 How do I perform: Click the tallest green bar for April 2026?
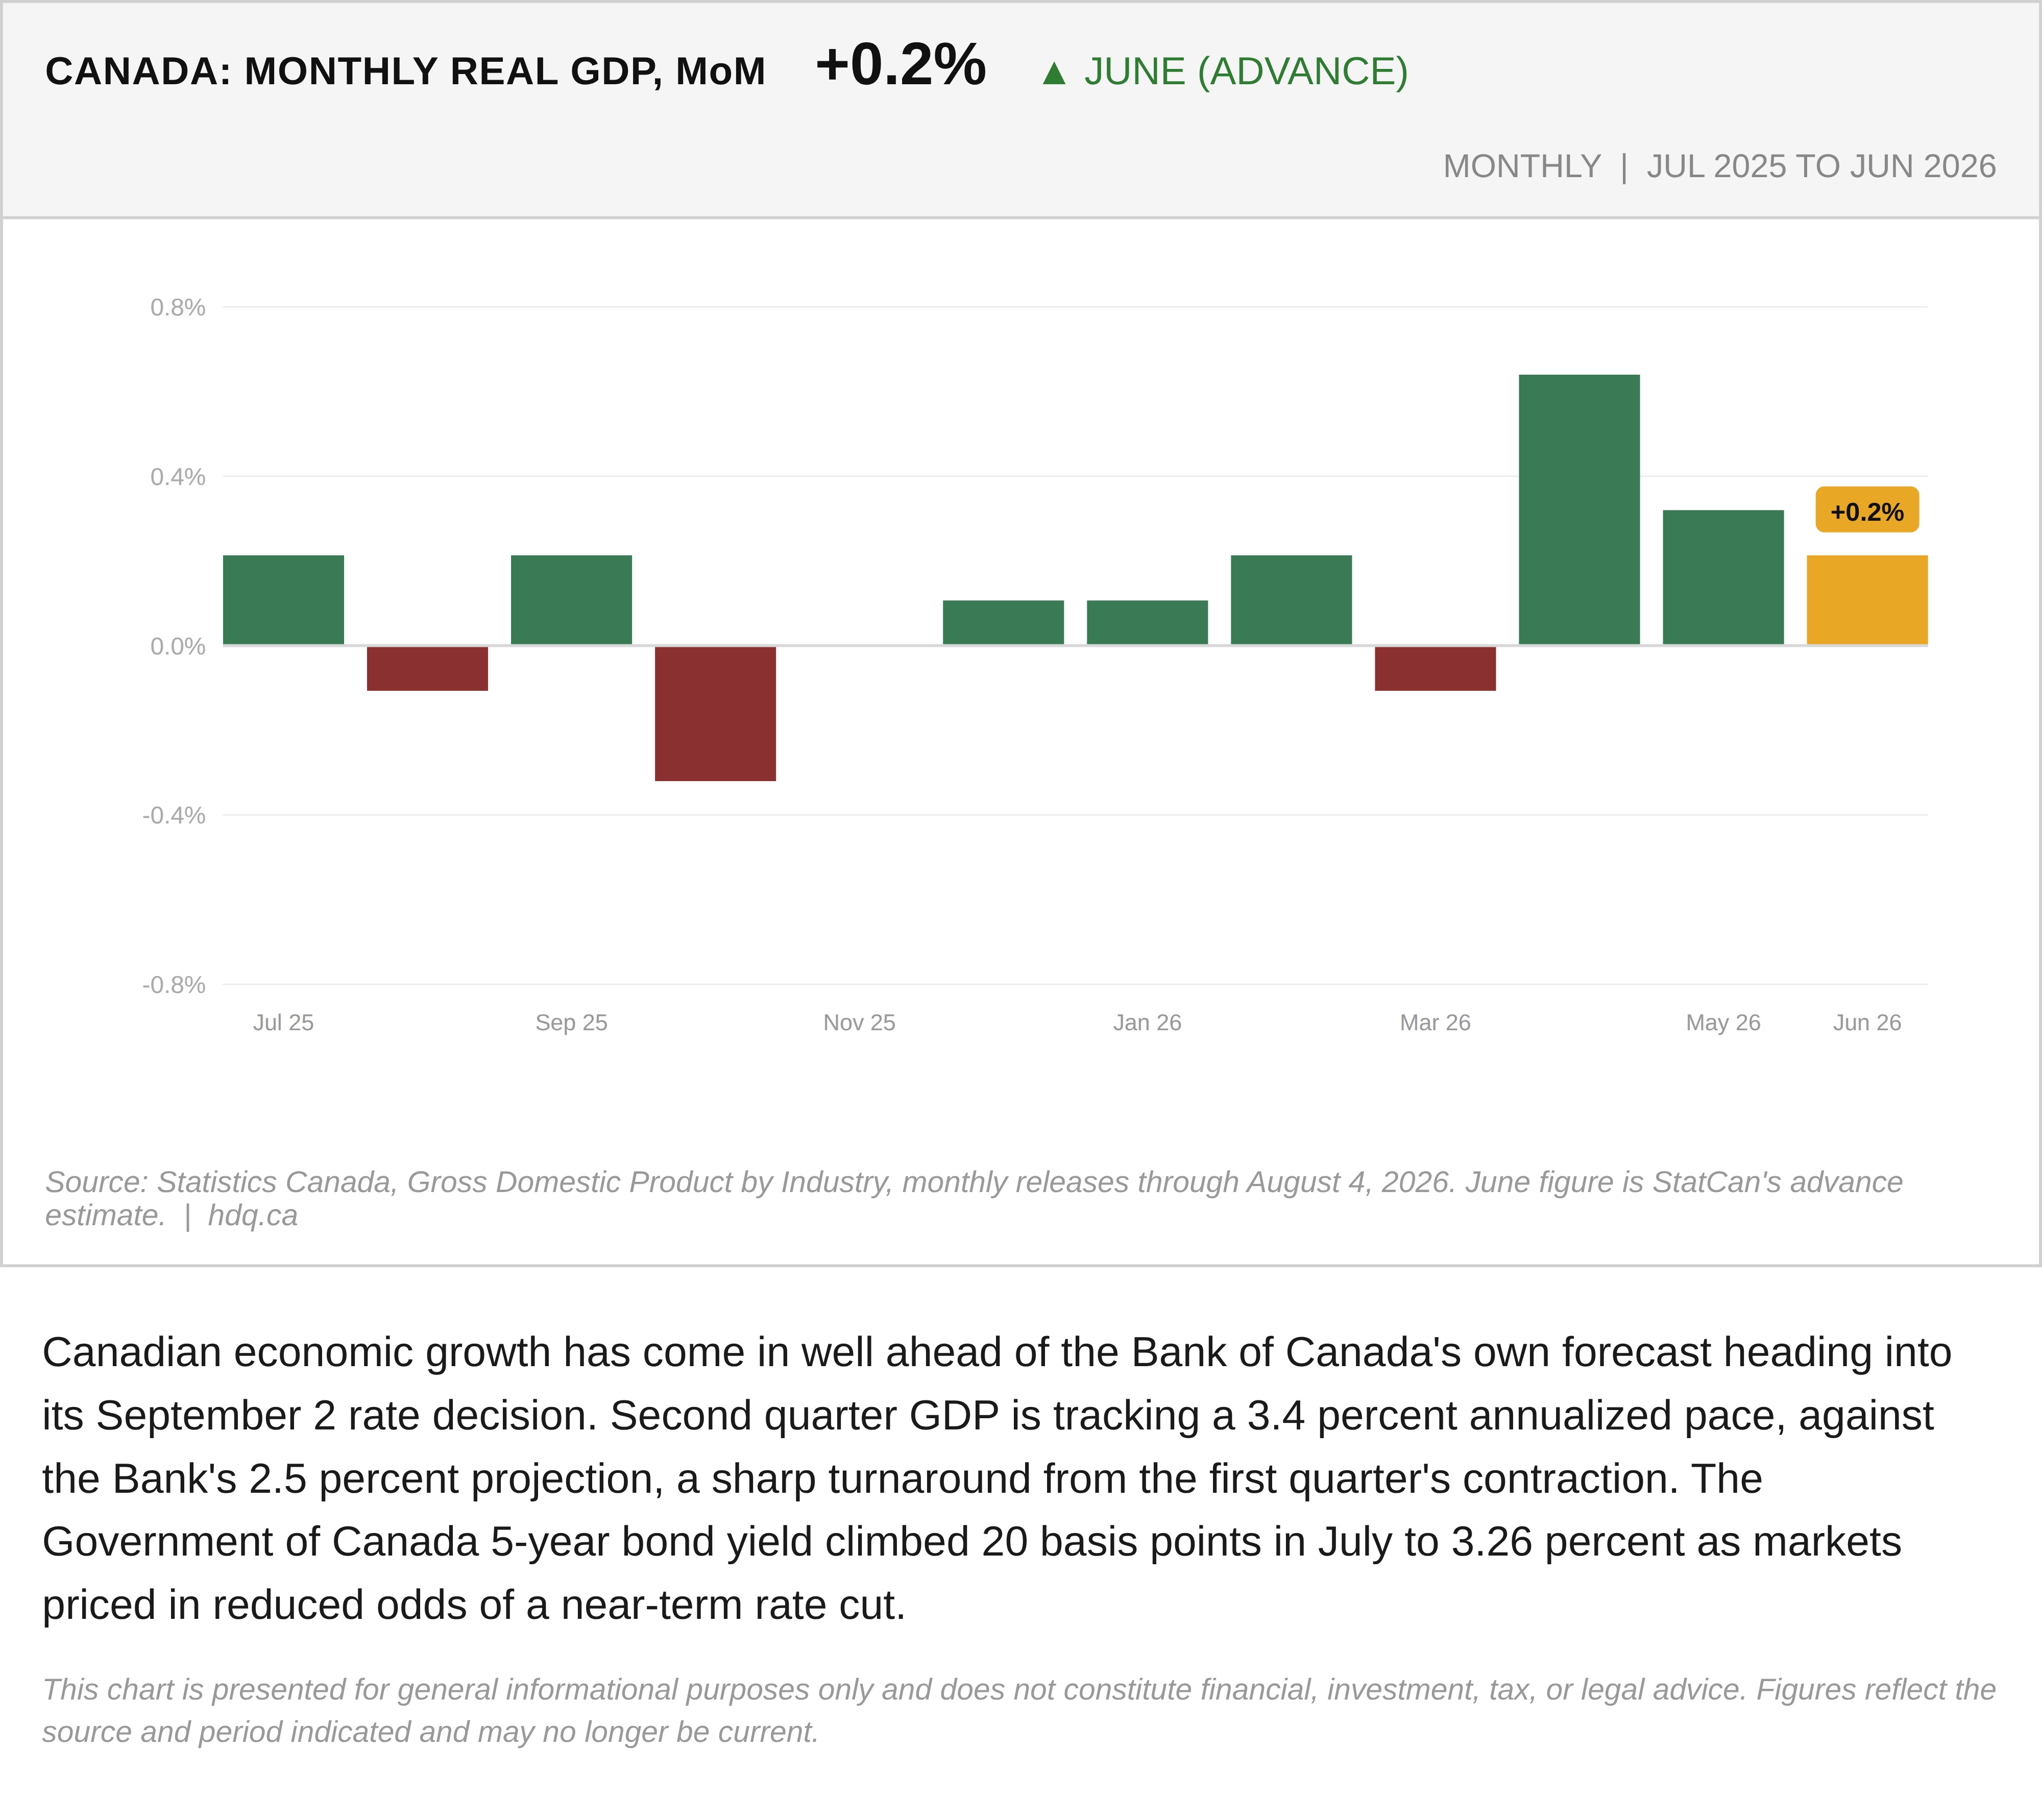[x=1578, y=510]
